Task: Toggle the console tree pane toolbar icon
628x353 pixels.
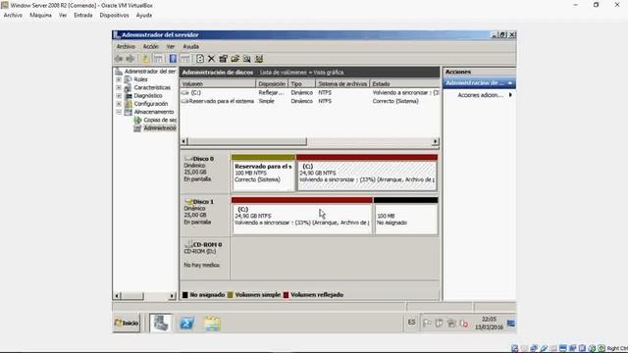Action: pyautogui.click(x=158, y=59)
